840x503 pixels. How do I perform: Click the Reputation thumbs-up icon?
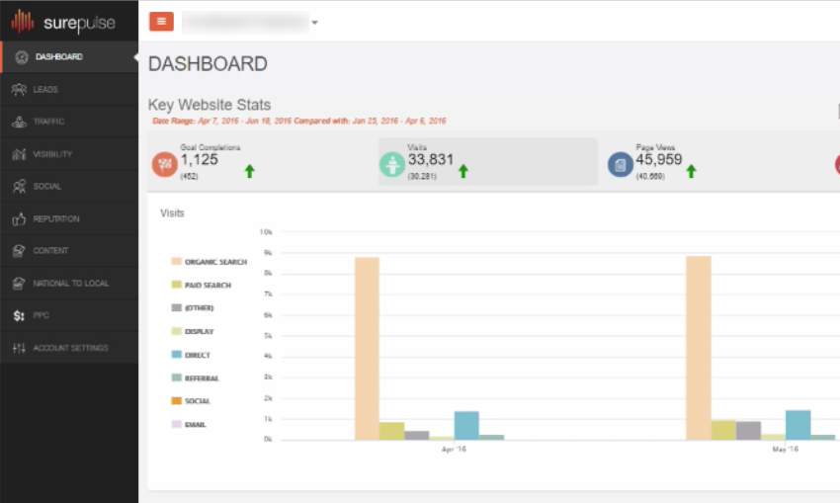pyautogui.click(x=19, y=219)
